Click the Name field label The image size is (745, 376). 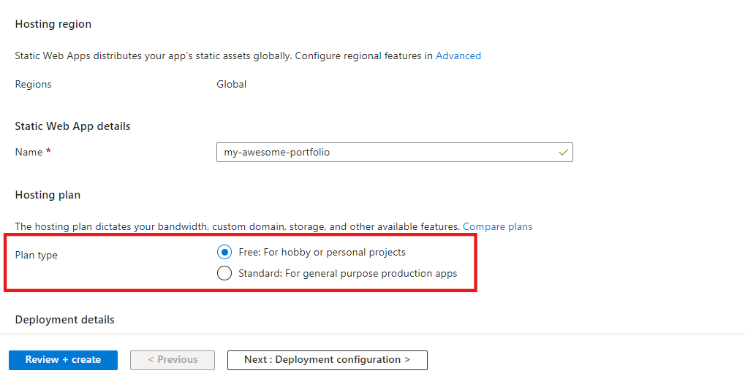coord(29,152)
